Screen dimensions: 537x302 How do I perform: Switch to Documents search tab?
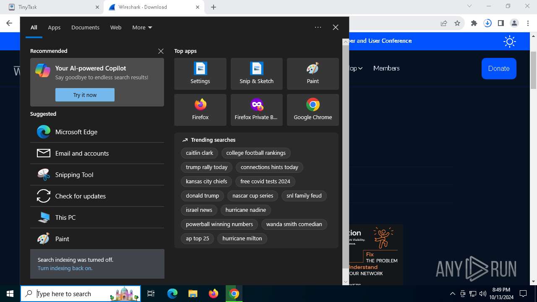click(x=85, y=27)
